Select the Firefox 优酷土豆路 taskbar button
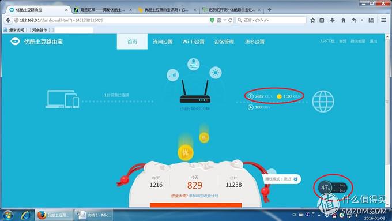392x221 pixels. point(54,215)
